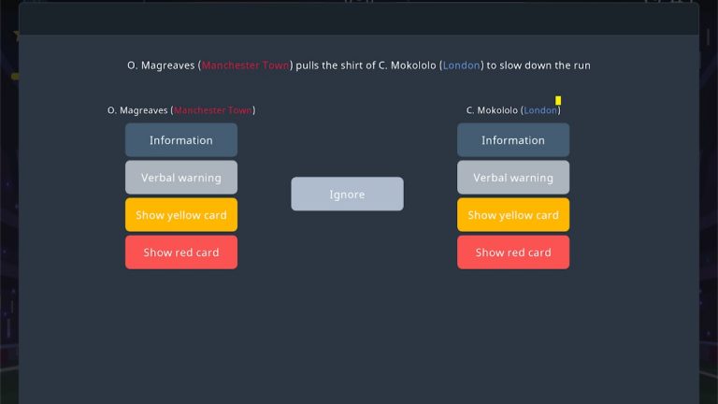Show yellow card to C. Mokololo

tap(512, 215)
